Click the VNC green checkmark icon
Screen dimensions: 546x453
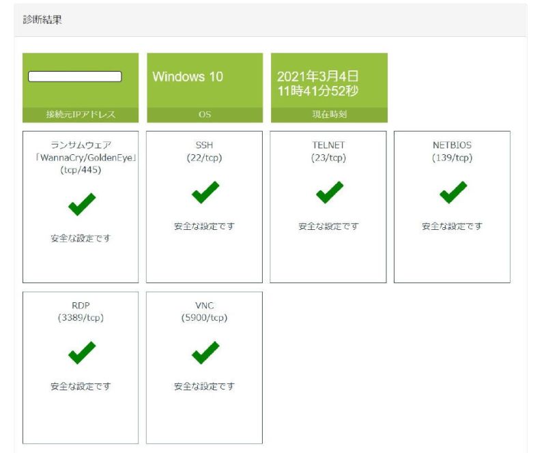[x=205, y=353]
